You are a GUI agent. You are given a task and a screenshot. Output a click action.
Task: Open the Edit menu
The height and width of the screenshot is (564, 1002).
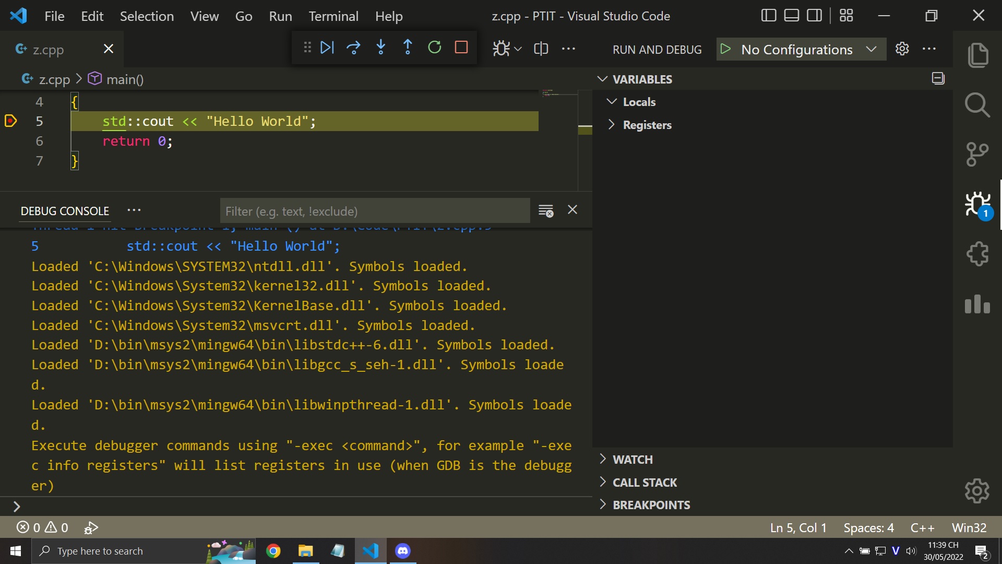tap(92, 16)
